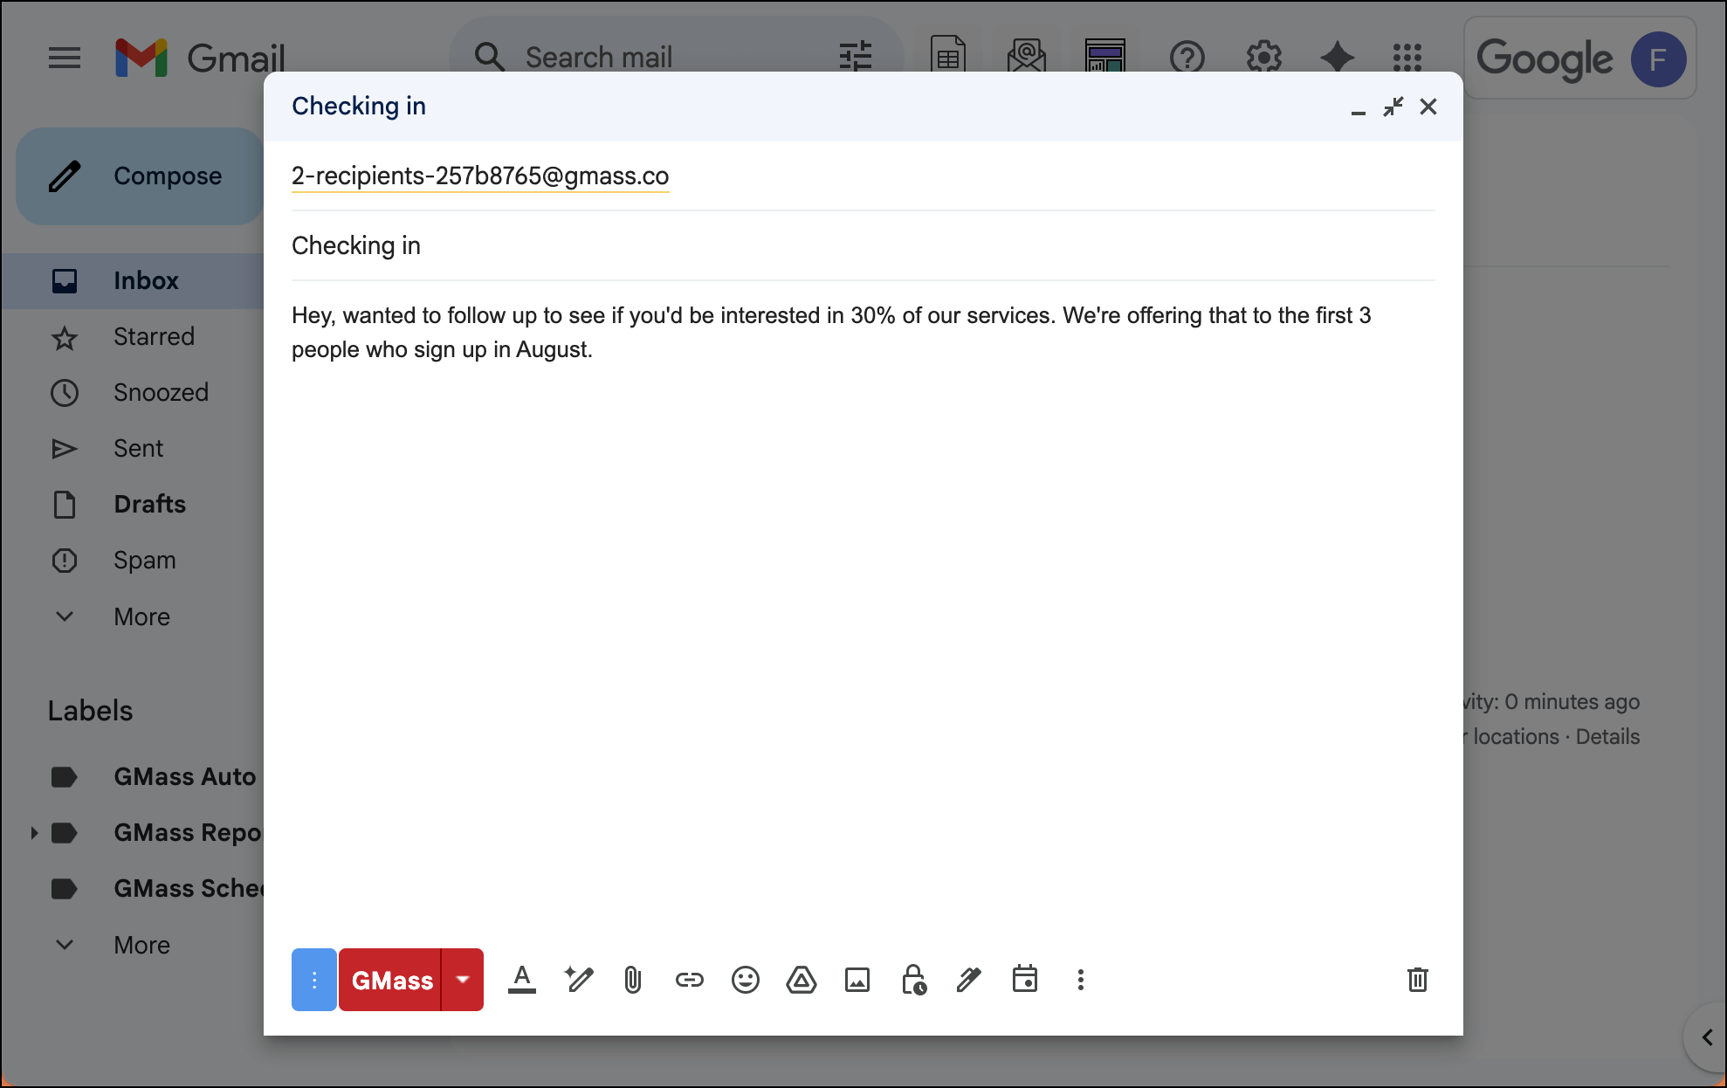1727x1088 pixels.
Task: Insert files using Google Drive icon
Action: pyautogui.click(x=801, y=980)
